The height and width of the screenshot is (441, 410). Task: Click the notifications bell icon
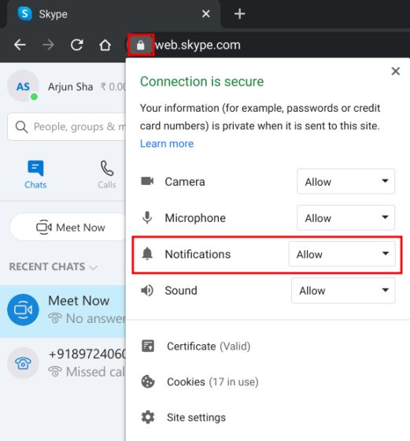tap(147, 254)
